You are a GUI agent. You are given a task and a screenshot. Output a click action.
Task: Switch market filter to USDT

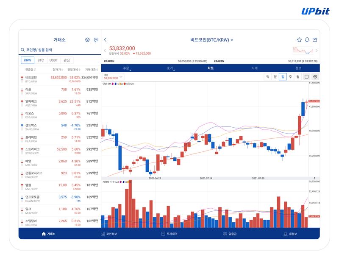pyautogui.click(x=54, y=60)
